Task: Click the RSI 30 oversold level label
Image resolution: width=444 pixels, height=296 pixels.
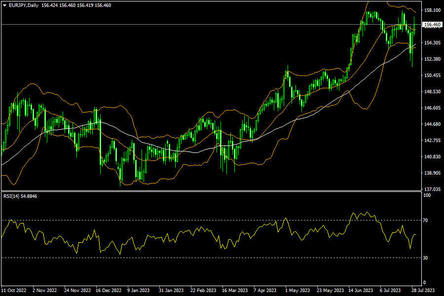Action: click(x=426, y=258)
